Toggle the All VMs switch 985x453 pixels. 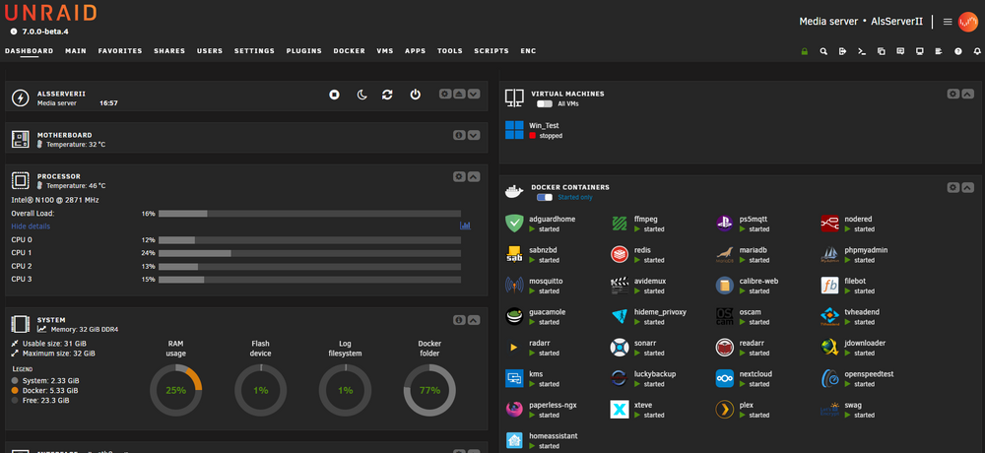click(544, 103)
